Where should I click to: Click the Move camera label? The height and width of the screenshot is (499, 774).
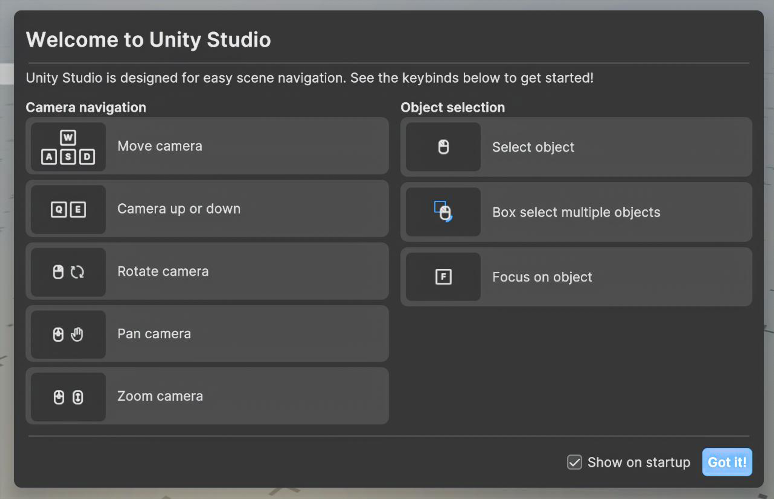(160, 146)
